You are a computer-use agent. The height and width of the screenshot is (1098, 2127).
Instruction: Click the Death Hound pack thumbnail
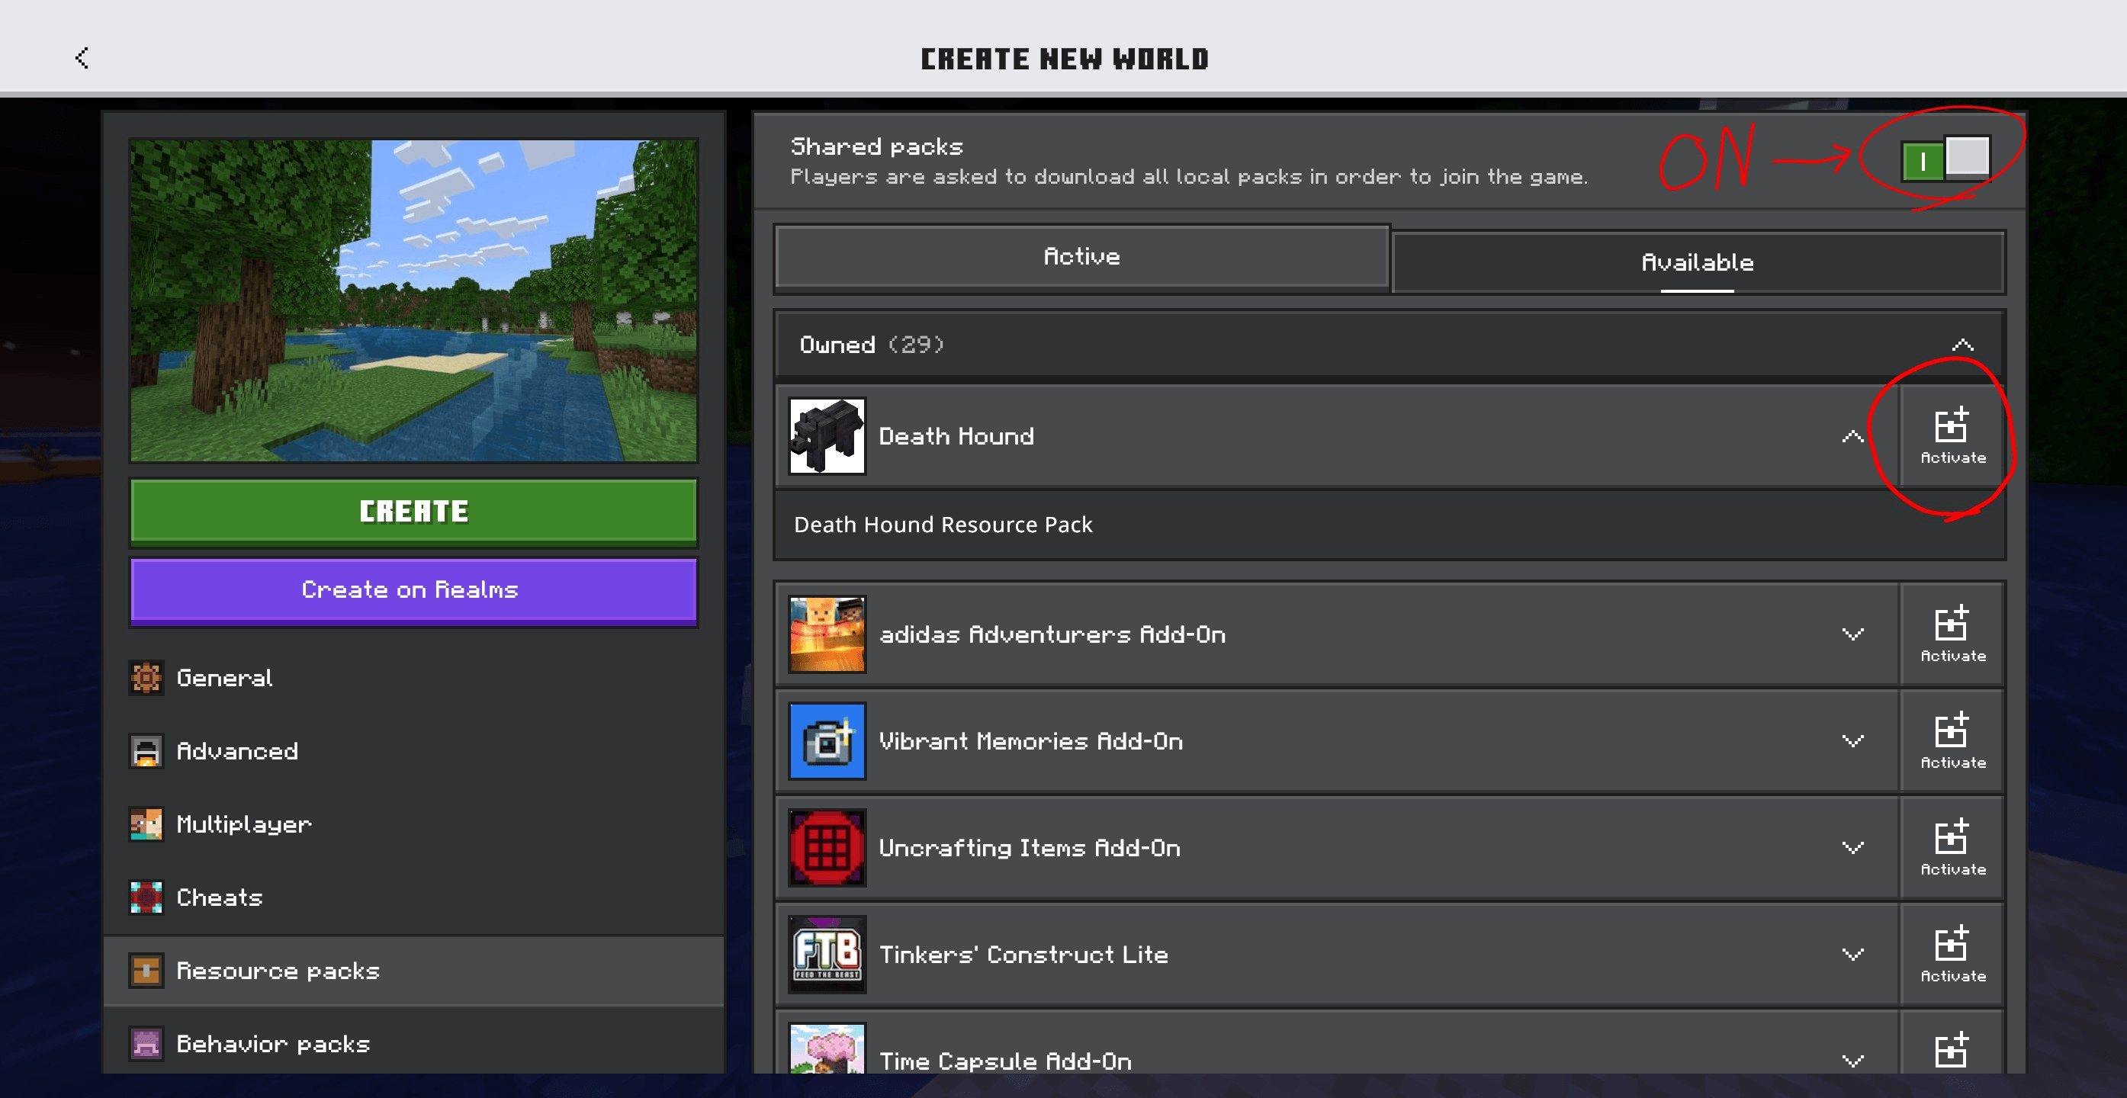pyautogui.click(x=827, y=436)
